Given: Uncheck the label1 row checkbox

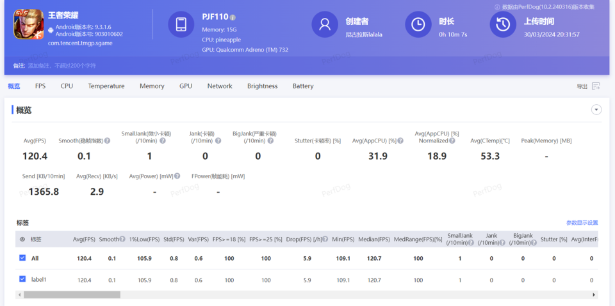Looking at the screenshot, I should pyautogui.click(x=22, y=279).
